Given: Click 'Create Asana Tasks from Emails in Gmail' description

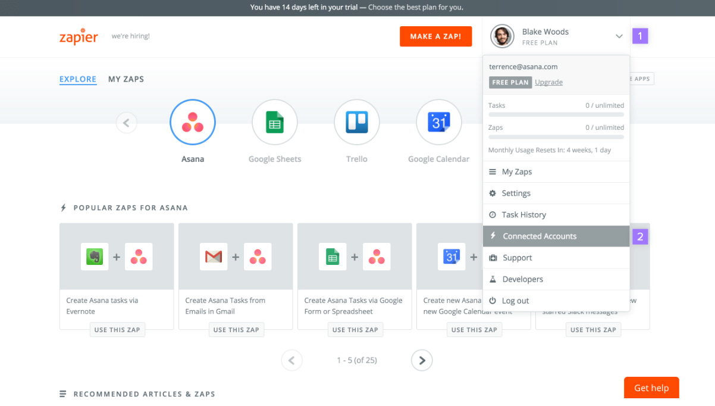Looking at the screenshot, I should click(225, 306).
